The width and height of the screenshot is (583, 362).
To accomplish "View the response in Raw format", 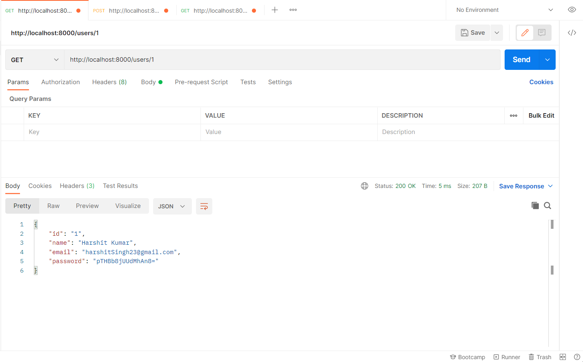I will click(53, 206).
